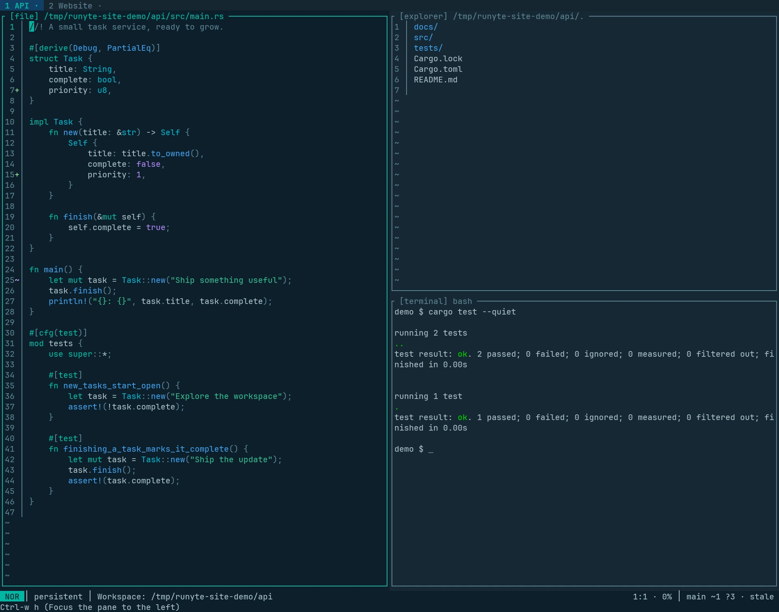Image resolution: width=779 pixels, height=612 pixels.
Task: Click the 1:1 cursor position indicator
Action: (x=640, y=597)
